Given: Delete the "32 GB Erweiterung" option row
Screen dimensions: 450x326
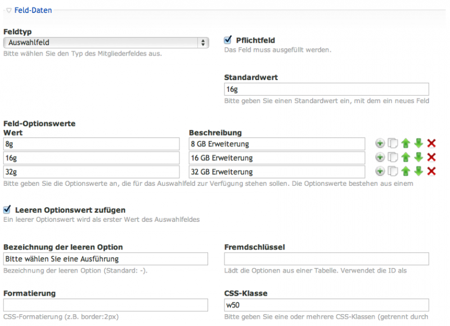Looking at the screenshot, I should coord(431,172).
